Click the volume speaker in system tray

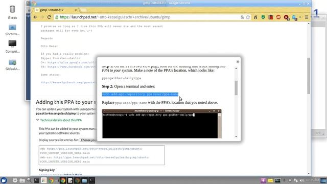tap(301, 180)
